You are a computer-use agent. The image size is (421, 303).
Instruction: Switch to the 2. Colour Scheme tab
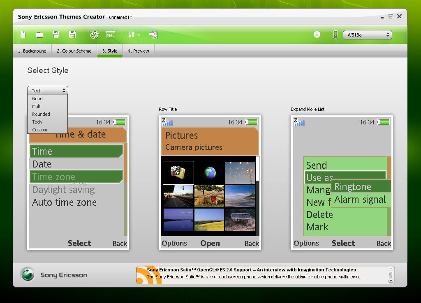(74, 50)
